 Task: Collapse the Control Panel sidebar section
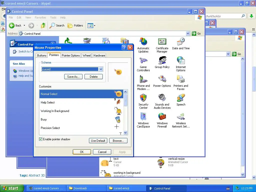[52, 43]
